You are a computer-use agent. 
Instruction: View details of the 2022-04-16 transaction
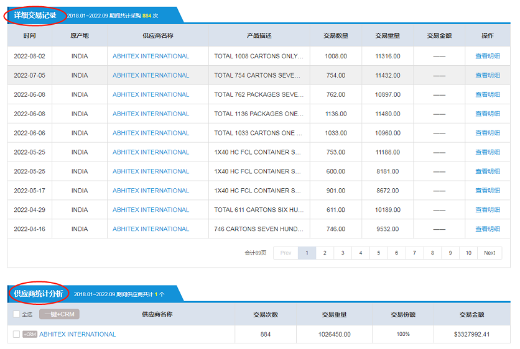[x=487, y=229]
